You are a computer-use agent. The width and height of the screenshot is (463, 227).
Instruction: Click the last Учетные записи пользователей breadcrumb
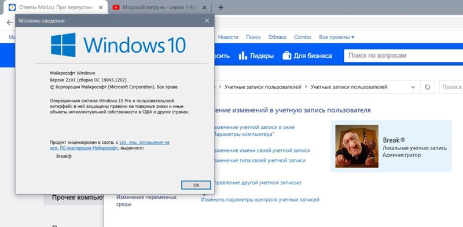(349, 87)
